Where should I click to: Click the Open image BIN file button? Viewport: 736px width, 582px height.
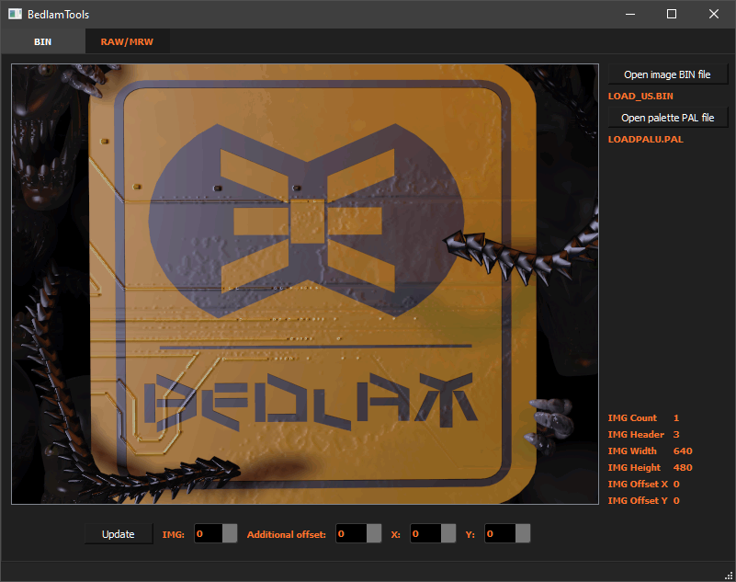point(668,74)
